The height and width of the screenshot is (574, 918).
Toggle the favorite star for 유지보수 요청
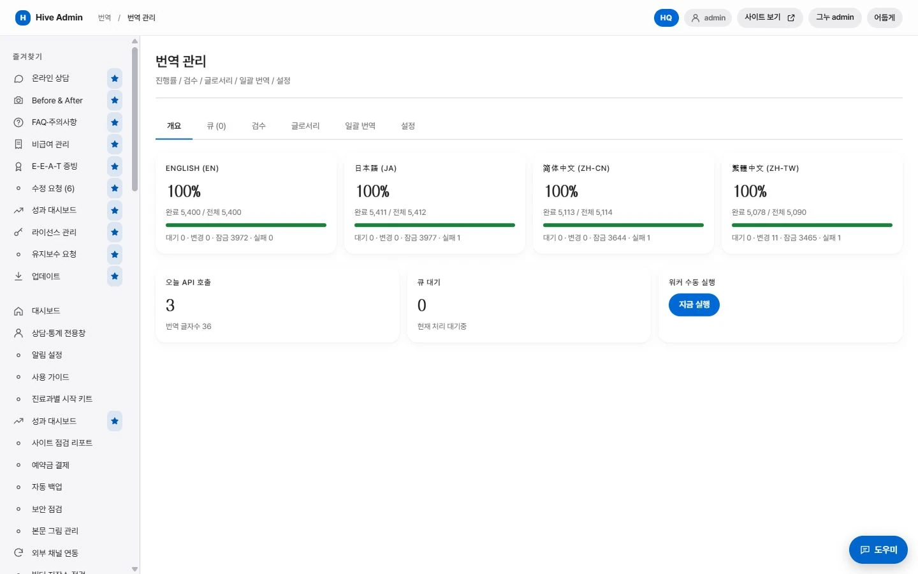coord(115,254)
